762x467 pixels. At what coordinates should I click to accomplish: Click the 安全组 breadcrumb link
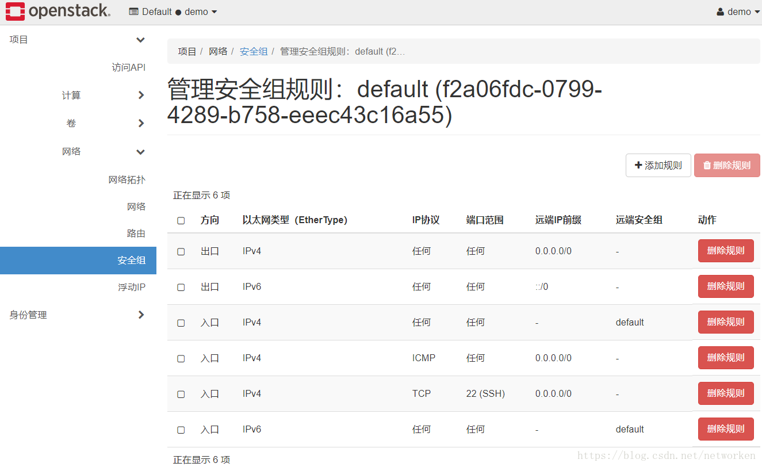pyautogui.click(x=254, y=51)
